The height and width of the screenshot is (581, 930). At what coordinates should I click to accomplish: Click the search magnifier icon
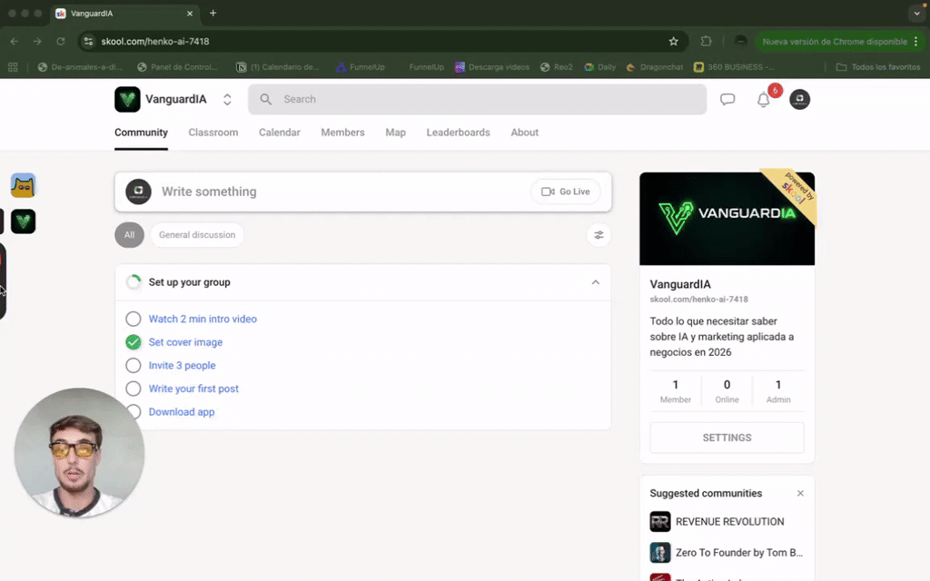266,99
